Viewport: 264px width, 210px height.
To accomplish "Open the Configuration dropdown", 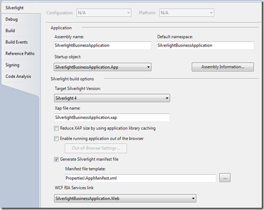I will coord(104,13).
